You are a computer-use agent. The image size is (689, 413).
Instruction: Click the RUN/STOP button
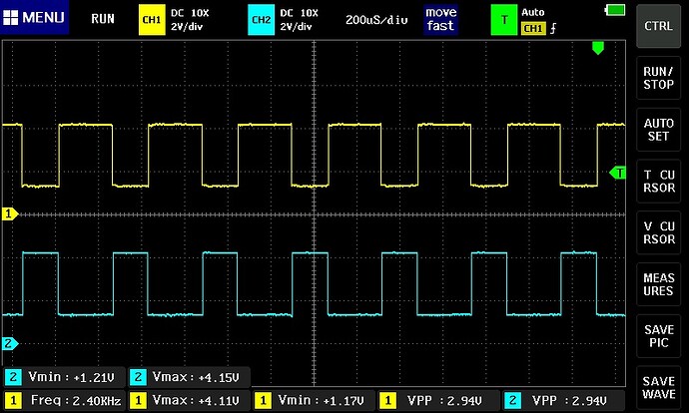coord(658,78)
